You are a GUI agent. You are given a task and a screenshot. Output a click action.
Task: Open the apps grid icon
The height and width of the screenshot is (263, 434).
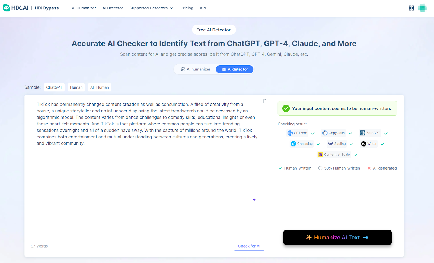(x=411, y=8)
